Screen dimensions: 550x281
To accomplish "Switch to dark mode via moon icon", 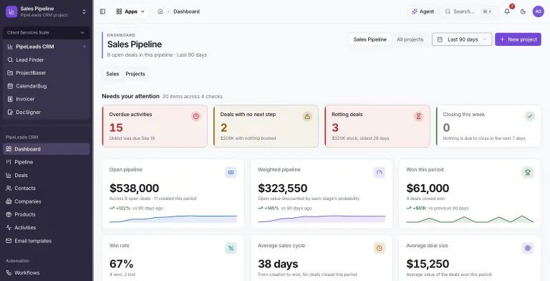I will [523, 11].
